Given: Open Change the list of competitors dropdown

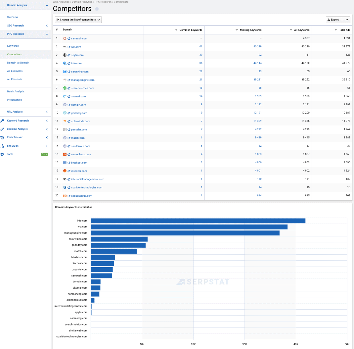Looking at the screenshot, I should 78,20.
